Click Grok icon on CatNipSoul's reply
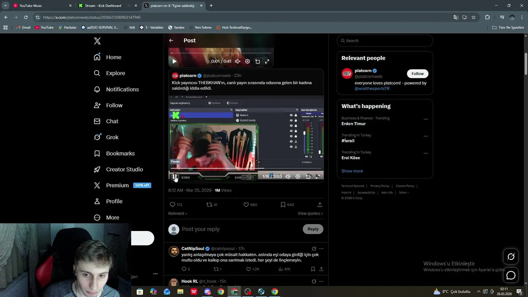The image size is (528, 297). click(314, 249)
